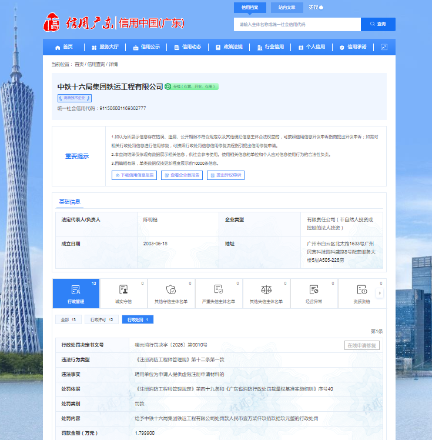This screenshot has height=440, width=432.
Task: Select the 资质资格 icon tab
Action: coord(361,293)
